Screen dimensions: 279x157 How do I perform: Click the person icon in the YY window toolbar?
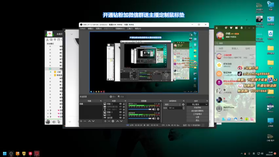[x=47, y=39]
